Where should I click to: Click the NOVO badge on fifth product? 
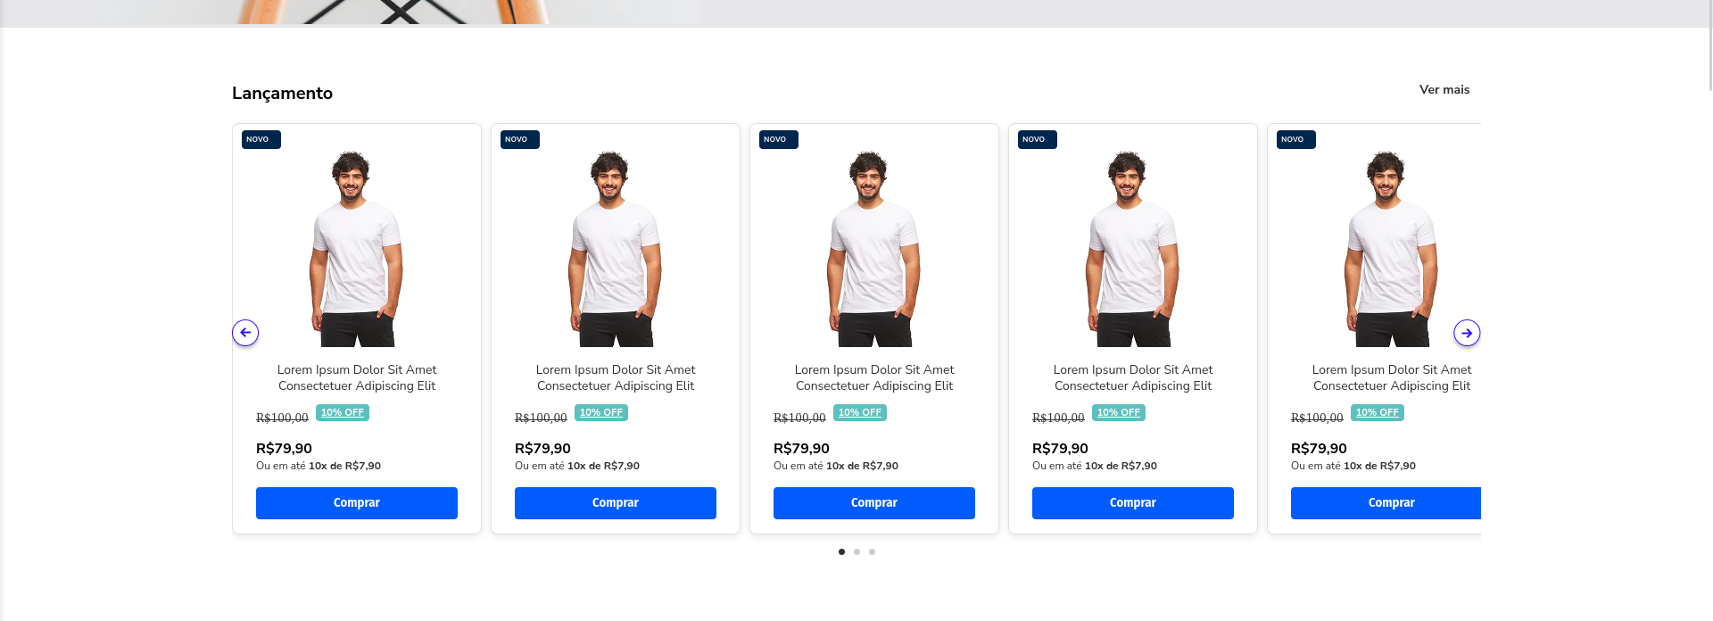(1296, 139)
